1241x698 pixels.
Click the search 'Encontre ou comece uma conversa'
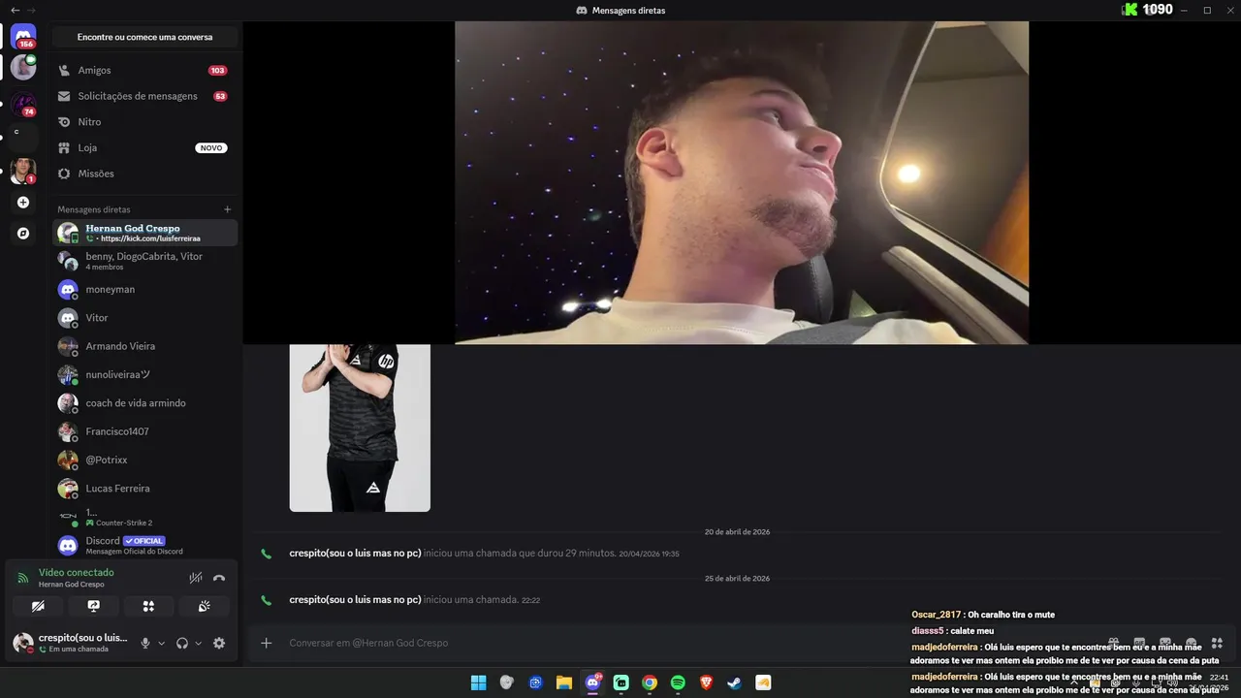(x=144, y=37)
